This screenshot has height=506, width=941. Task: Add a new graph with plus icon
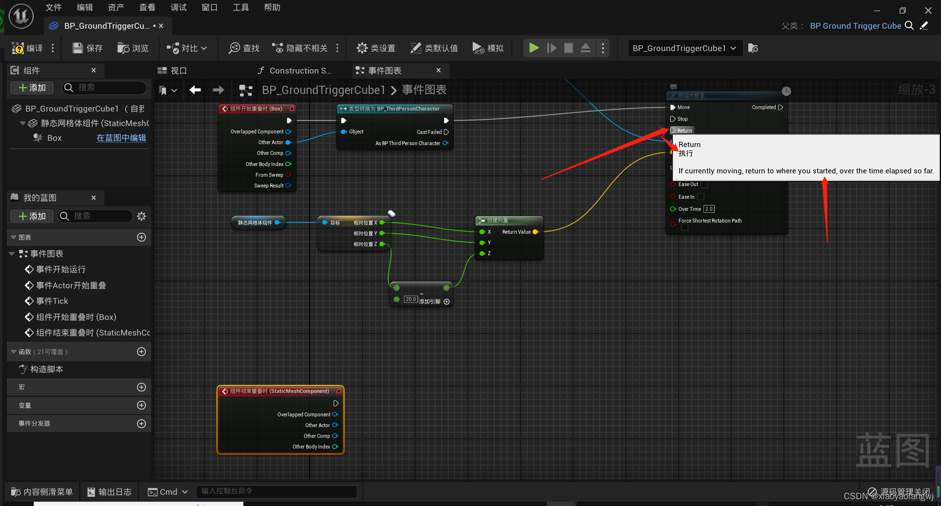pos(141,237)
